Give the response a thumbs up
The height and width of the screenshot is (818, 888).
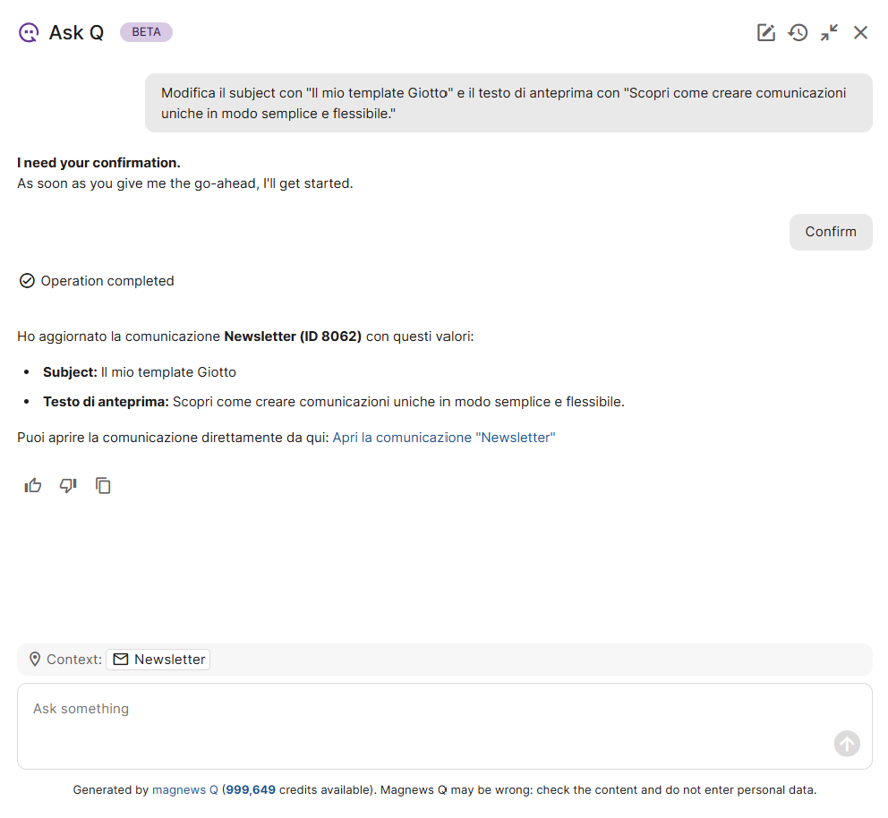[33, 486]
